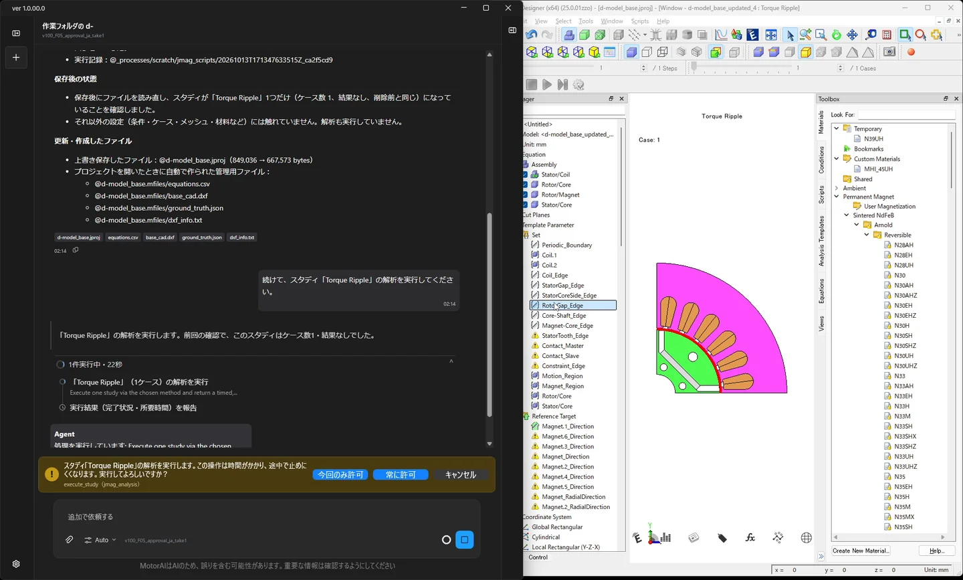963x580 pixels.
Task: Click the Cases slider handle in JMAG
Action: [693, 68]
